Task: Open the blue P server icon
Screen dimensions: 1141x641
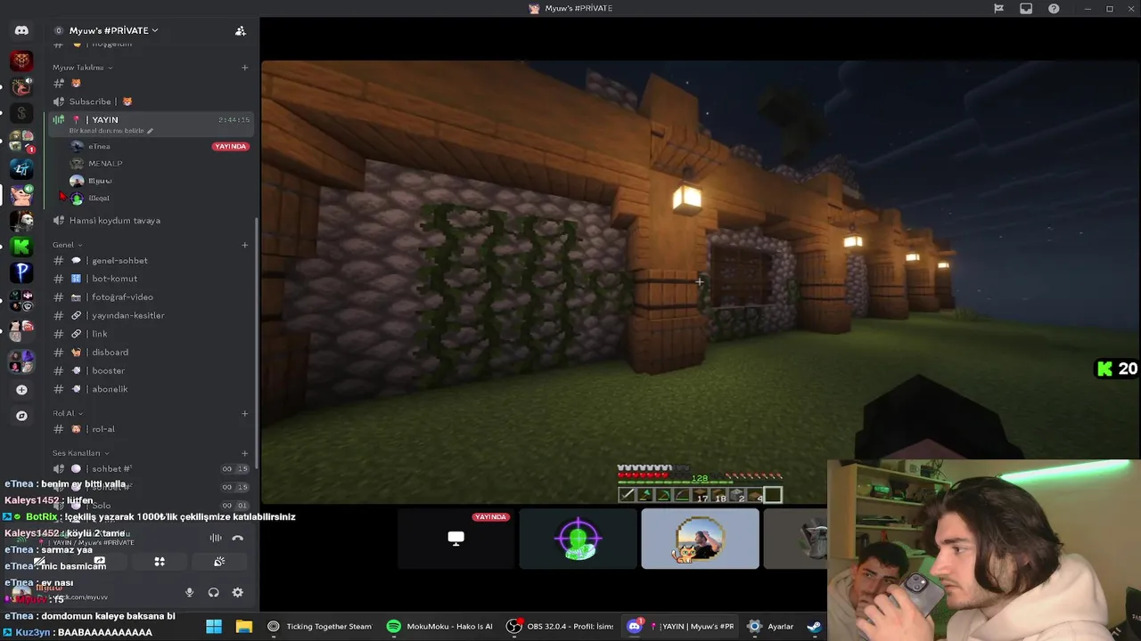Action: pos(21,272)
